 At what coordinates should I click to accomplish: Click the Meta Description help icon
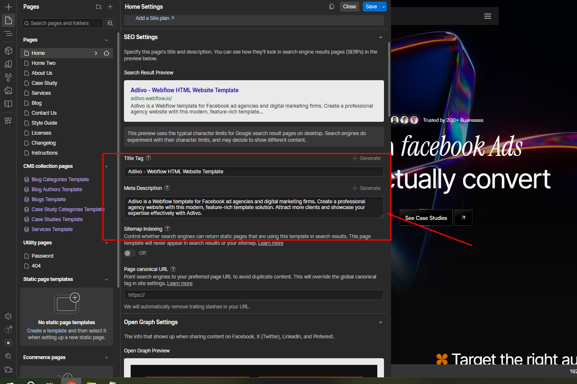[167, 188]
